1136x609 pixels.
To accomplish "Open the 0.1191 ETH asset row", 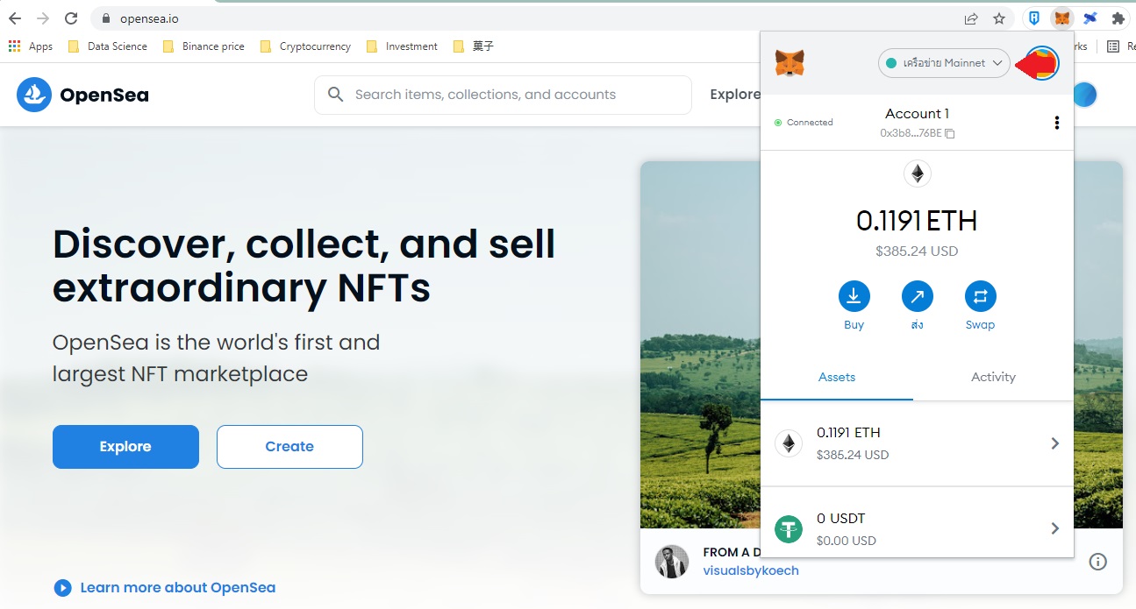I will (x=917, y=443).
